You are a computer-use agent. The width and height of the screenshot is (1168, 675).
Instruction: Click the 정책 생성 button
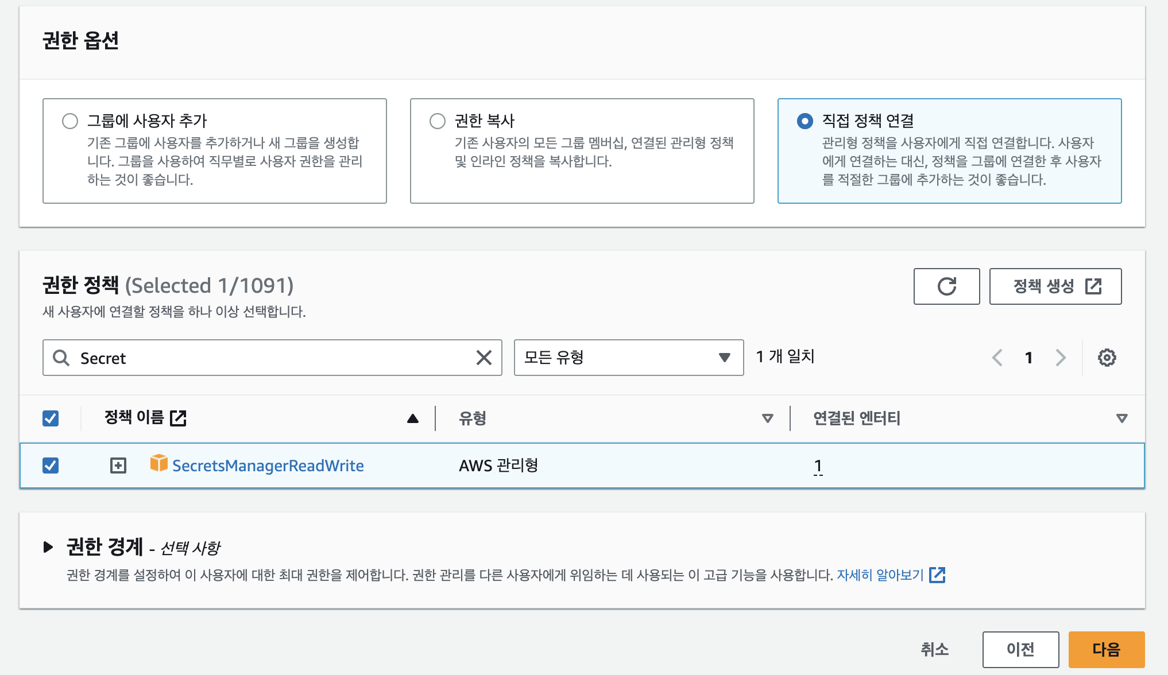click(1055, 286)
